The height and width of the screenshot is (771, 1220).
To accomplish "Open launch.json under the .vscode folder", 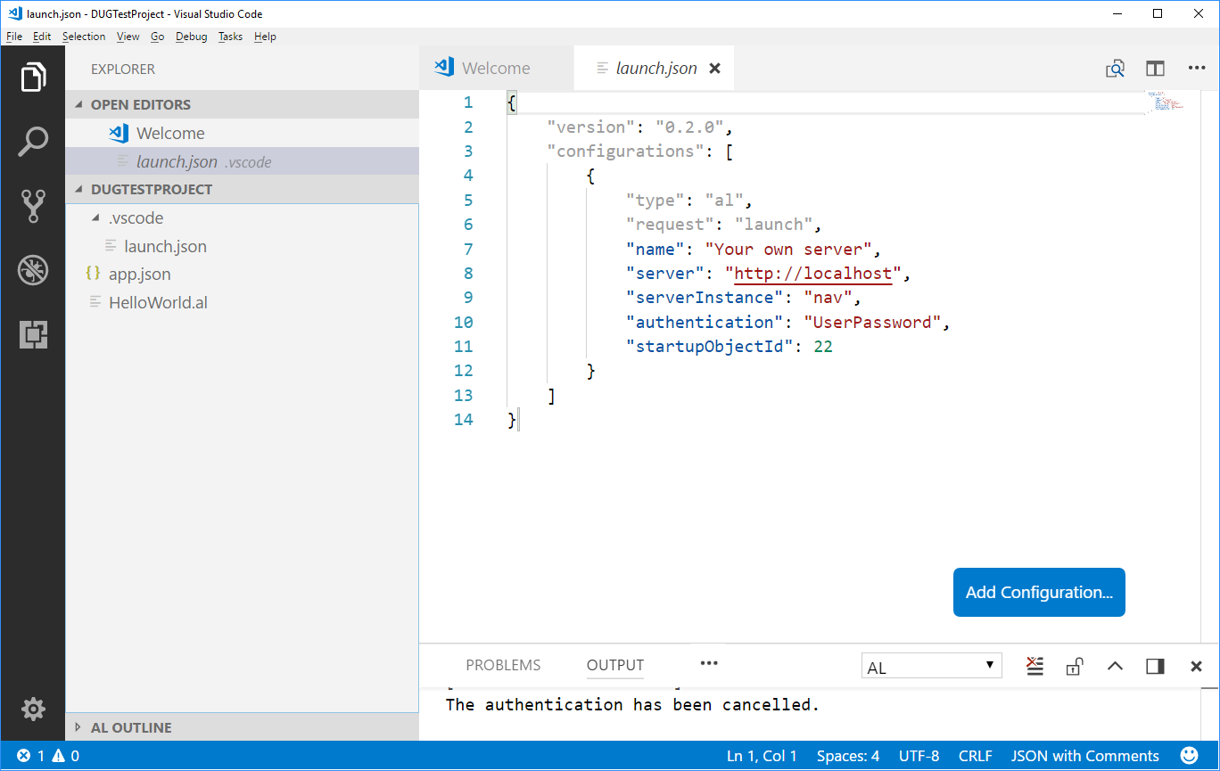I will [242, 246].
